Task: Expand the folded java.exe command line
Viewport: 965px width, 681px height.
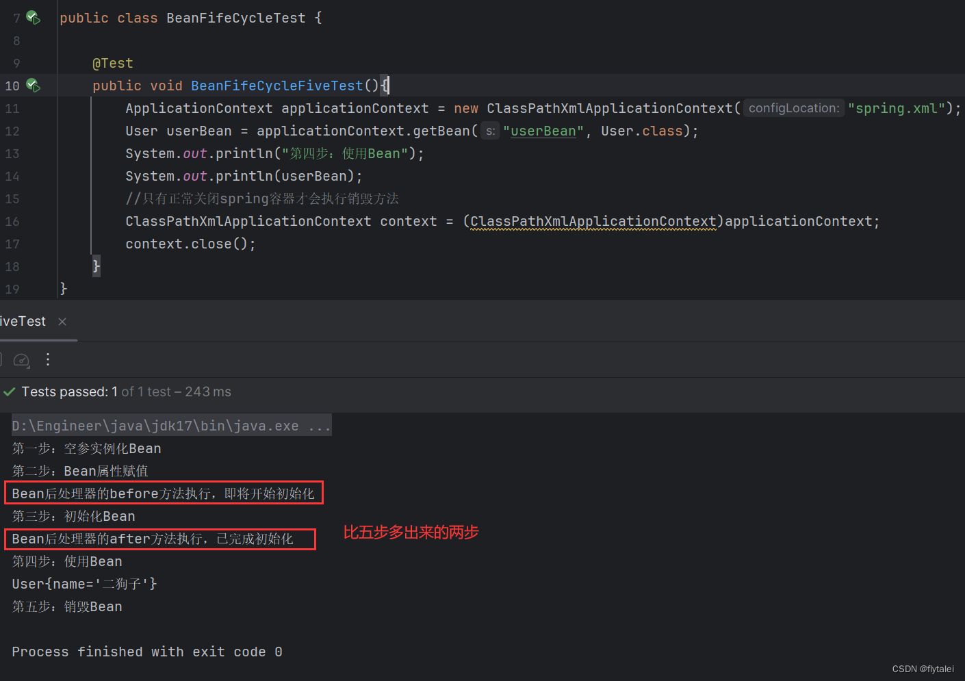Action: pyautogui.click(x=172, y=426)
